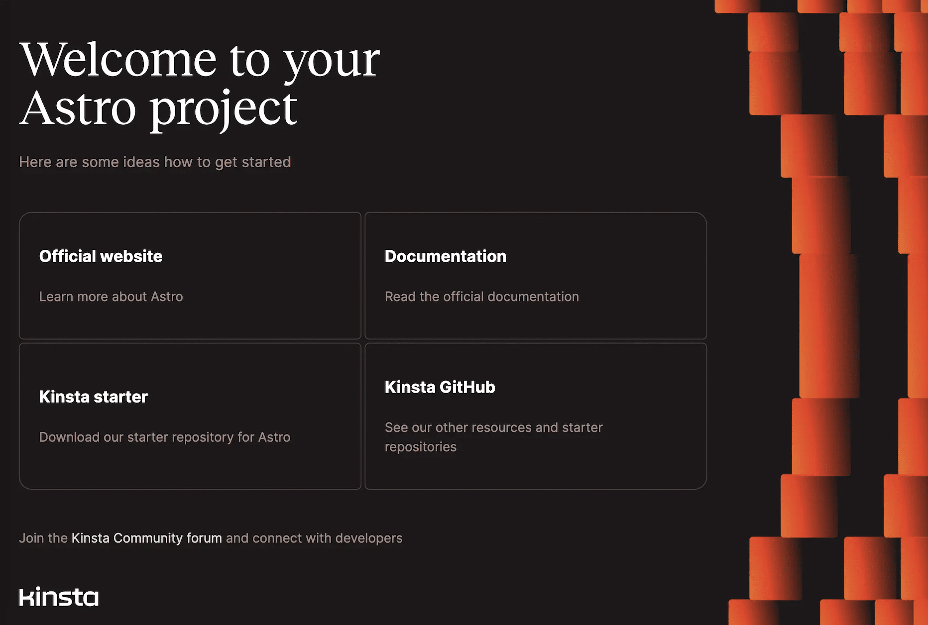
Task: Click the Kinsta starter heading
Action: click(x=93, y=397)
